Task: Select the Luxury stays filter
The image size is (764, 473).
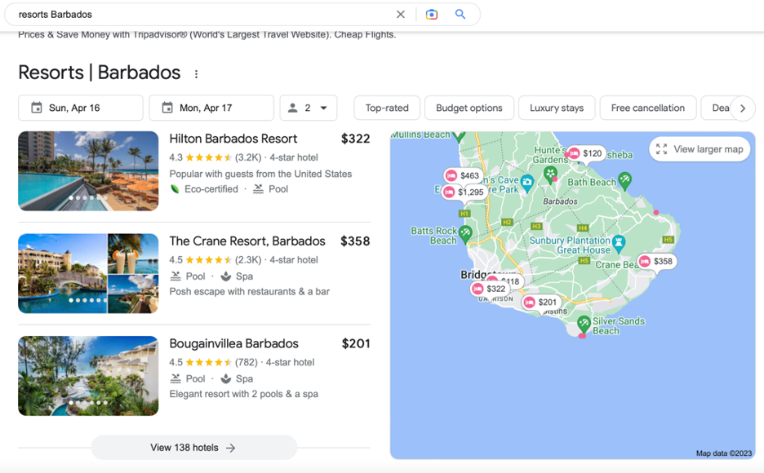Action: tap(557, 108)
